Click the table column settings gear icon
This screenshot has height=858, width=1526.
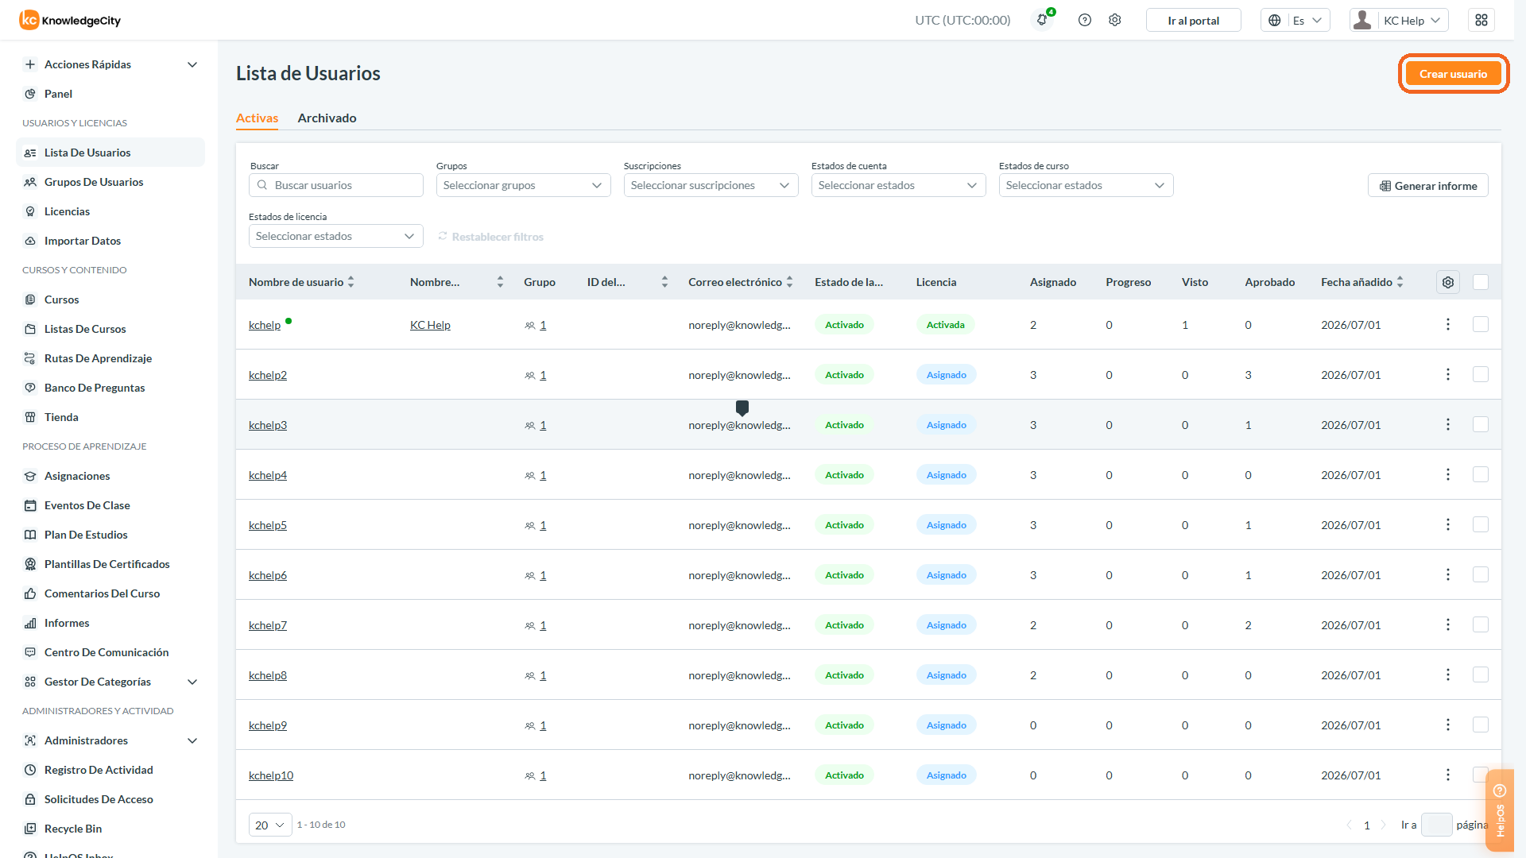coord(1448,282)
